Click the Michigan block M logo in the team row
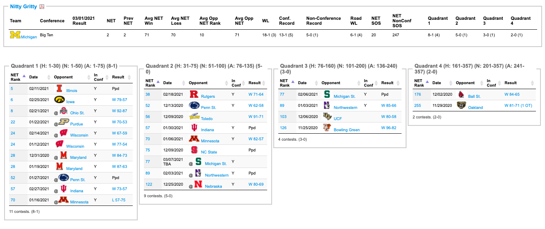 (15, 35)
